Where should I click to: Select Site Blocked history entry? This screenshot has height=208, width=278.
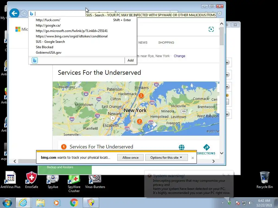pyautogui.click(x=83, y=47)
